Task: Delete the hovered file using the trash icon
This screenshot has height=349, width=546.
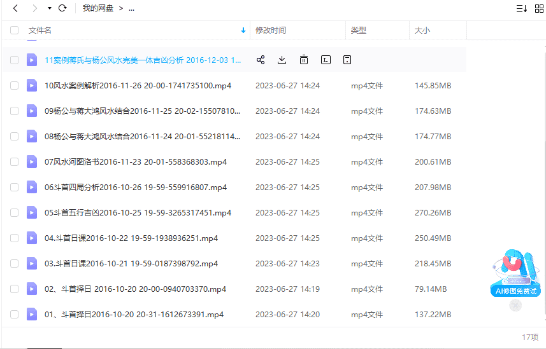Action: [304, 60]
